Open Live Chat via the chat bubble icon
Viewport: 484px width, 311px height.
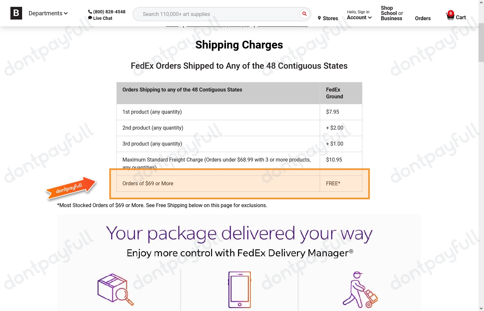point(90,18)
